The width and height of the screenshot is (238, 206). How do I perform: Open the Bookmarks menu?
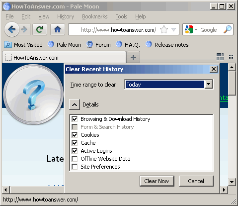[95, 16]
